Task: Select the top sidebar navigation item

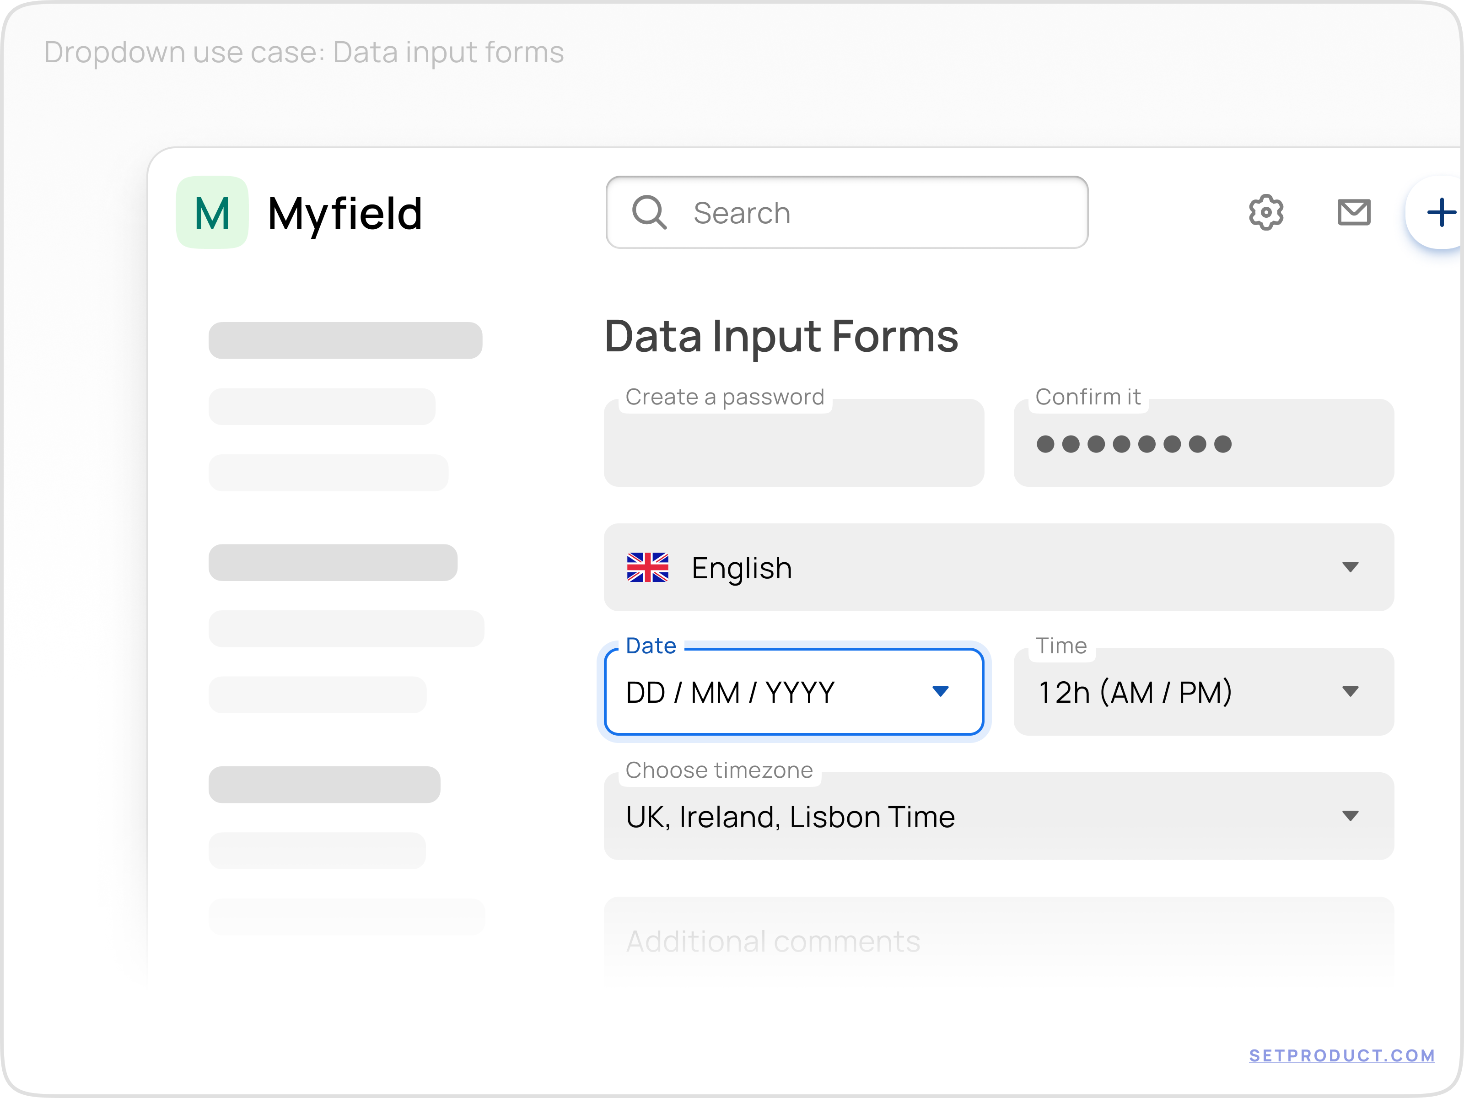Action: point(345,340)
